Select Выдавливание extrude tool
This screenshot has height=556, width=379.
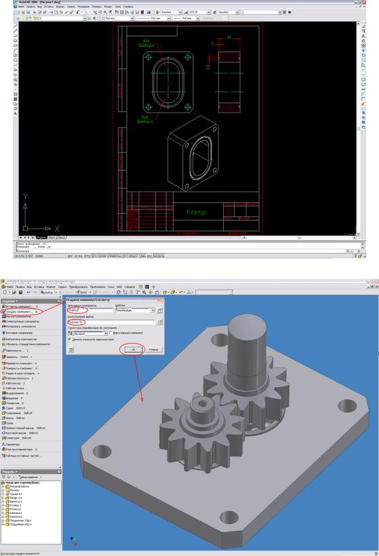coord(15,393)
